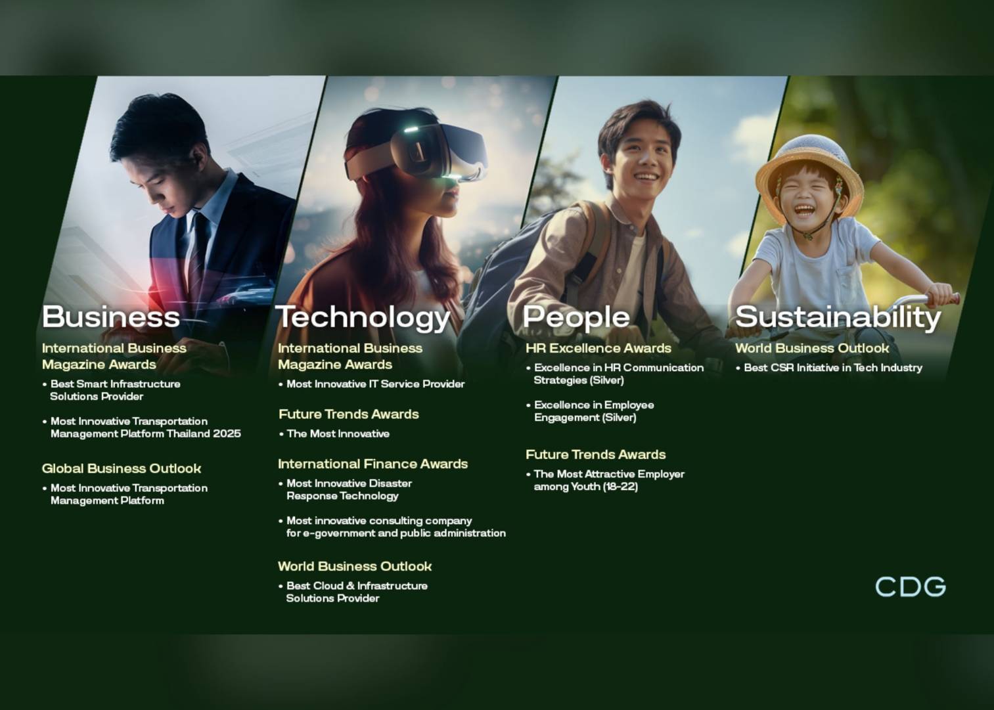The image size is (994, 710).
Task: Click Best Cloud & Infrastructure Solutions Provider
Action: coord(357,592)
